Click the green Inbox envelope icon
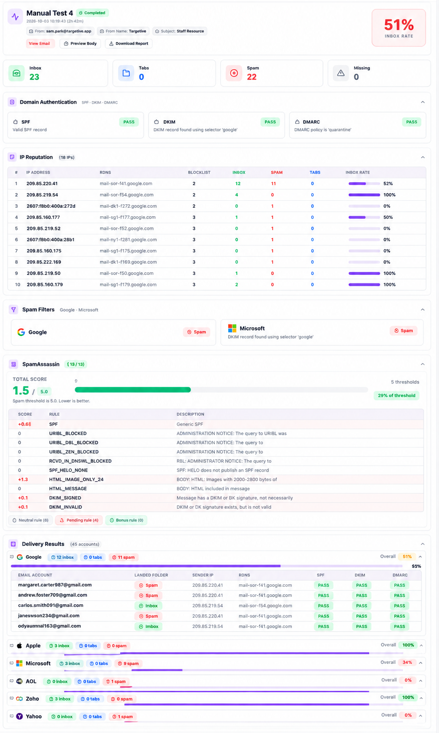Viewport: 439px width, 733px height. [17, 73]
